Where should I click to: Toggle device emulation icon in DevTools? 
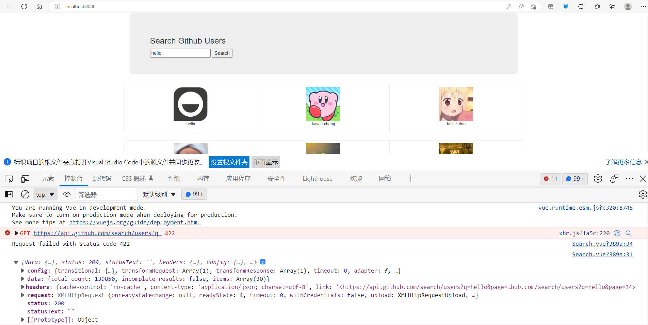click(25, 179)
